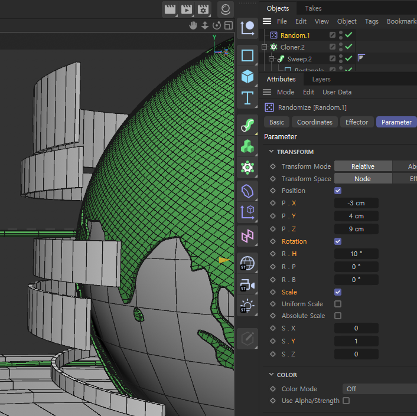This screenshot has width=417, height=416.
Task: Open the User Data menu
Action: pos(337,92)
